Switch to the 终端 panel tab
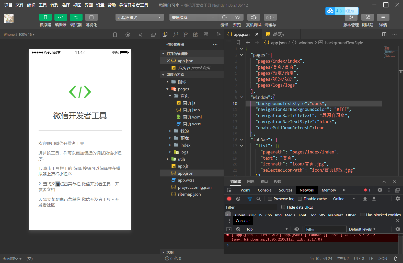 tap(278, 181)
